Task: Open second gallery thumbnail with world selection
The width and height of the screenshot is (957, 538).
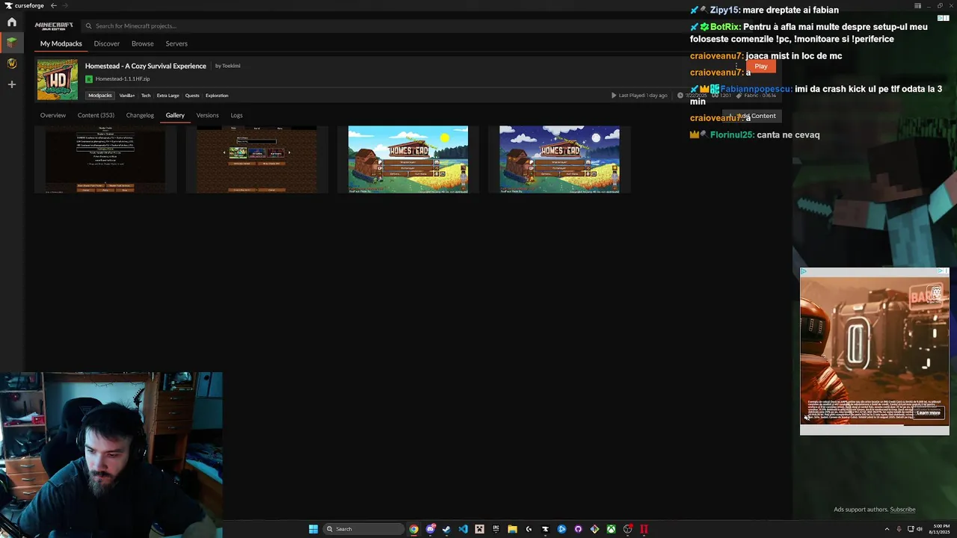Action: click(256, 160)
